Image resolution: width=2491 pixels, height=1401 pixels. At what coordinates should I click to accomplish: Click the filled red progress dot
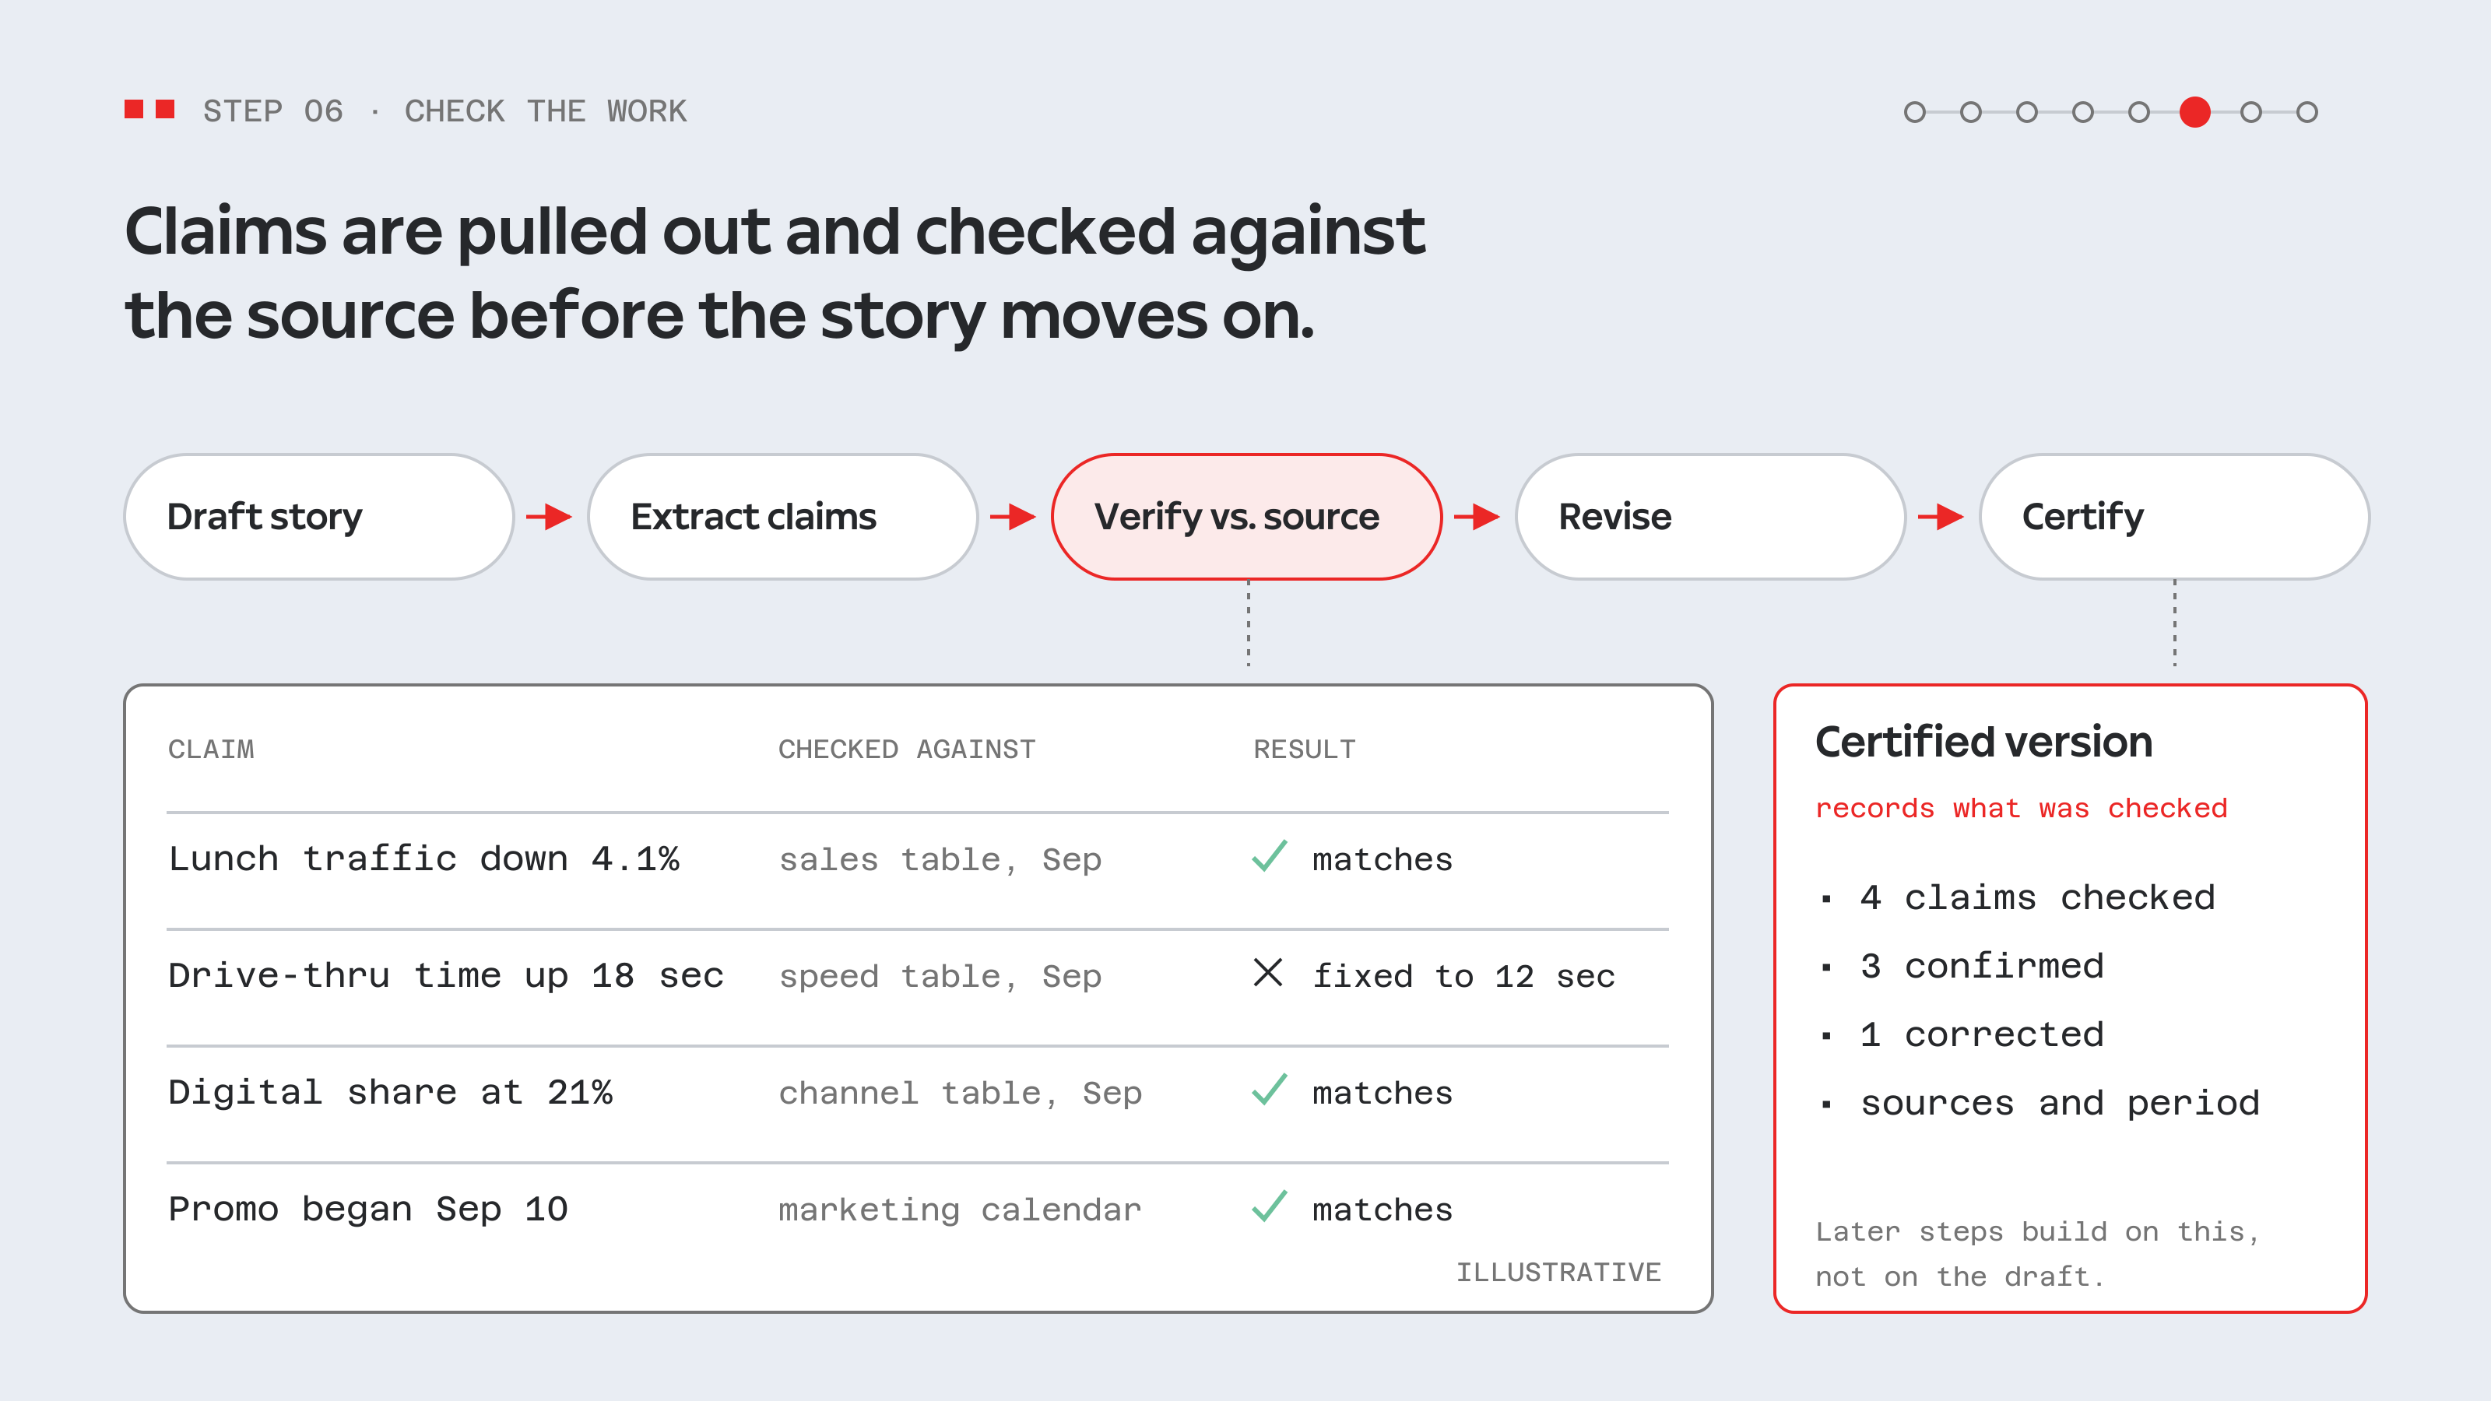[x=2195, y=112]
